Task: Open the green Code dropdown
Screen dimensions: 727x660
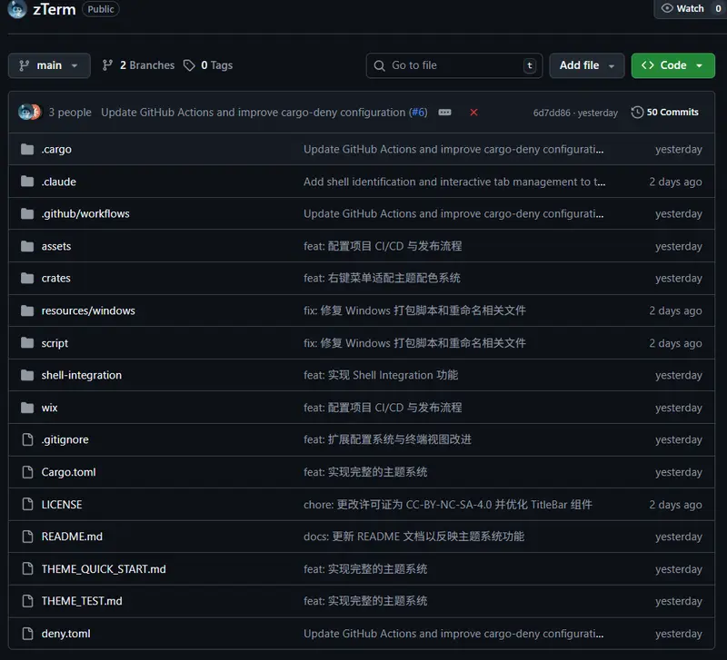Action: coord(672,65)
